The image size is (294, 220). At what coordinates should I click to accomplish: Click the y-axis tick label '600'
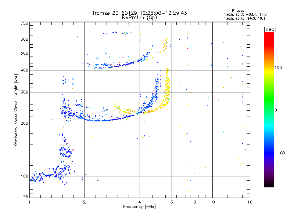pyautogui.click(x=24, y=39)
